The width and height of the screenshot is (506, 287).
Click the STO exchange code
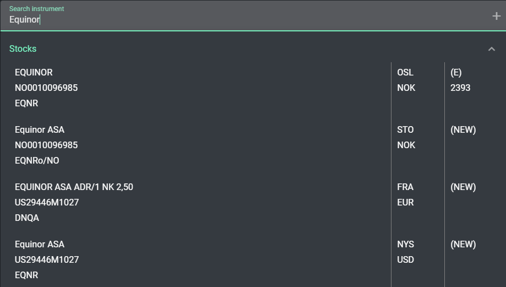(x=405, y=130)
